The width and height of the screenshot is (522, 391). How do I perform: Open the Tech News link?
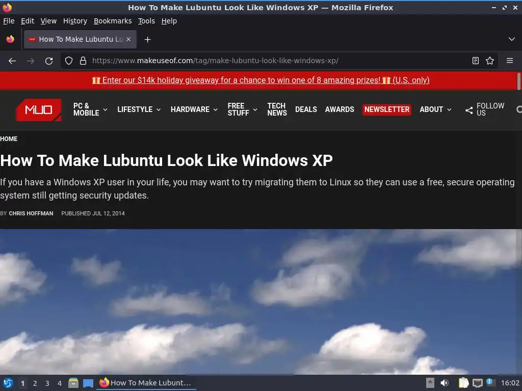[277, 109]
